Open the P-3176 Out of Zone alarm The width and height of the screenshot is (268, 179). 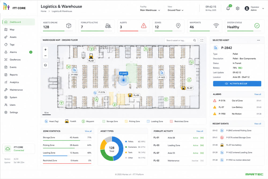click(x=237, y=101)
